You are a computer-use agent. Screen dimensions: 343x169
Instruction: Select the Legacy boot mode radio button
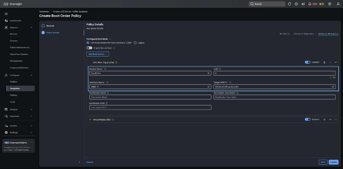[135, 43]
